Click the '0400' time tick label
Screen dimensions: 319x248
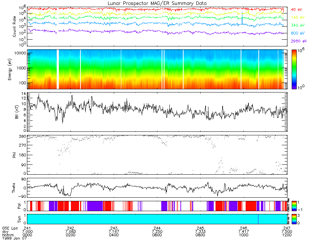tap(114, 235)
